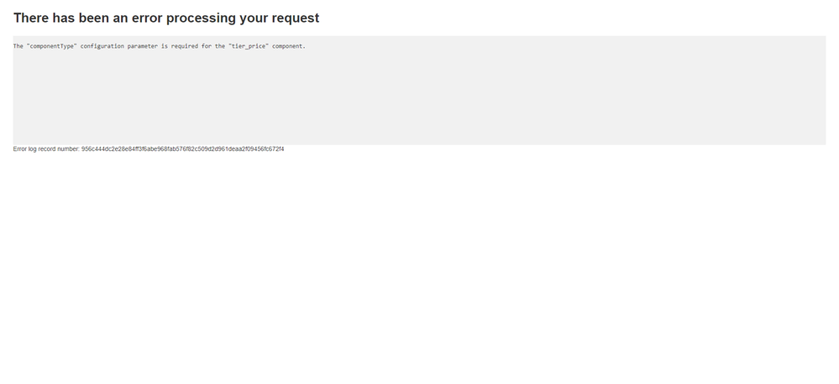Click the word "required" in the message
Image resolution: width=839 pixels, height=384 pixels.
185,46
